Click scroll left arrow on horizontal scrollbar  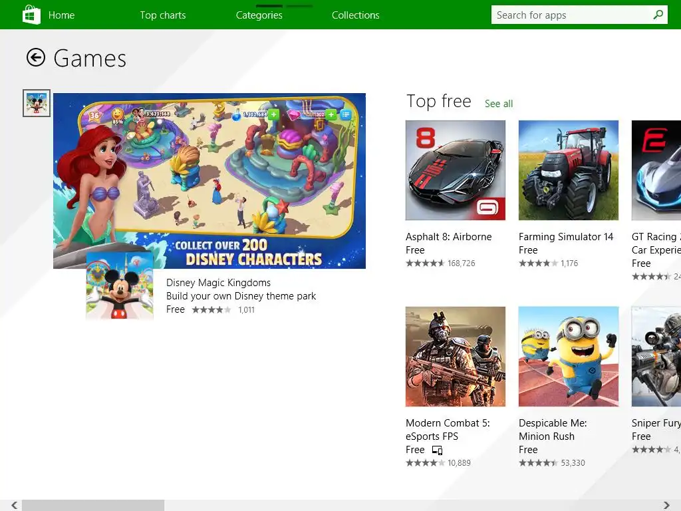pos(15,505)
